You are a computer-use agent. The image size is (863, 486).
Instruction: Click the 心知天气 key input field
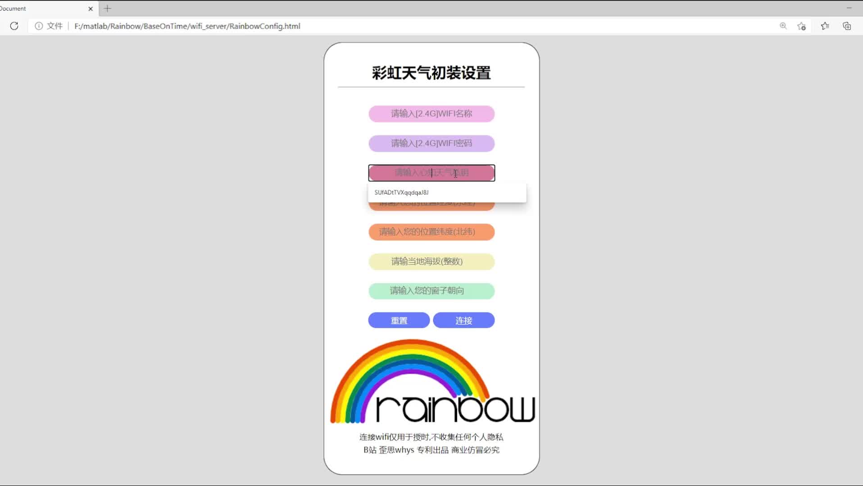pyautogui.click(x=431, y=173)
